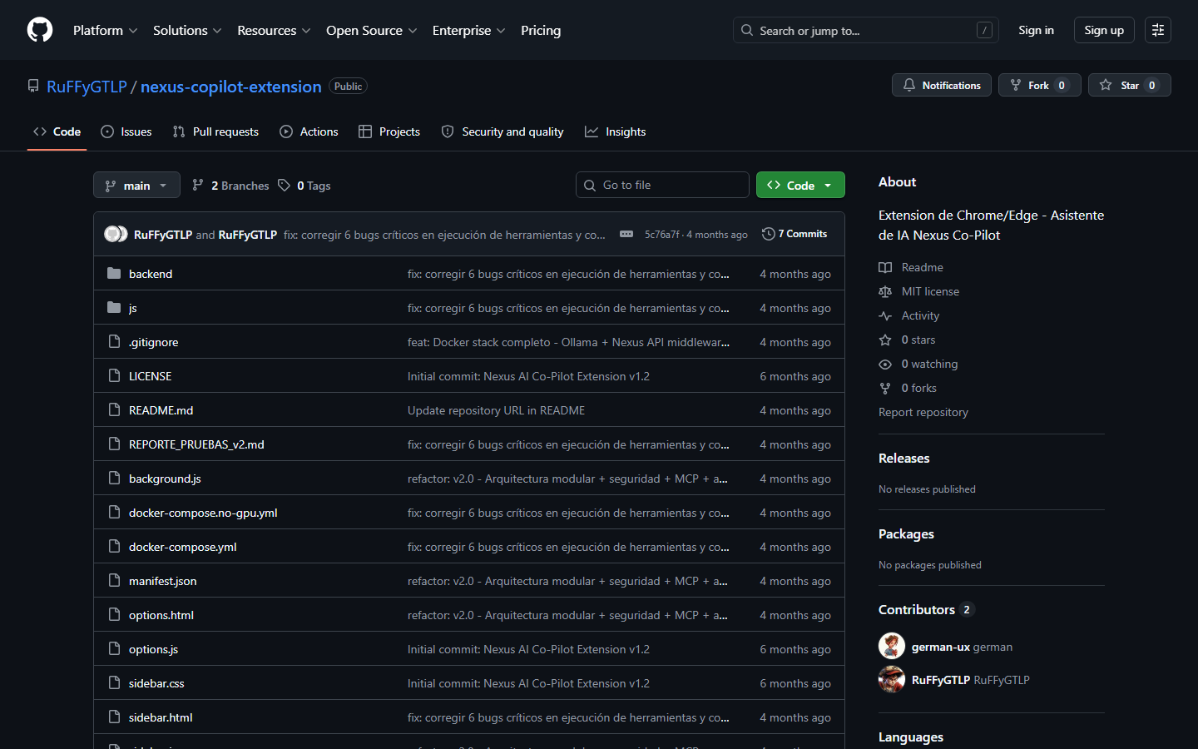Open the sidebar.html file

pos(161,717)
